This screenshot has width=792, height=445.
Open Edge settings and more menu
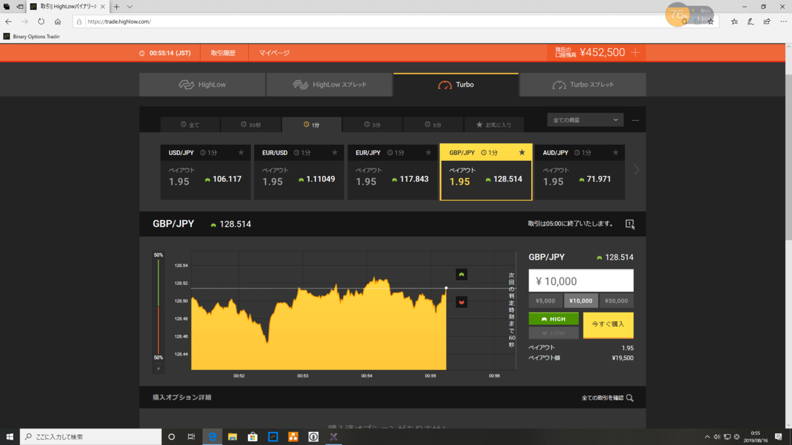(783, 22)
